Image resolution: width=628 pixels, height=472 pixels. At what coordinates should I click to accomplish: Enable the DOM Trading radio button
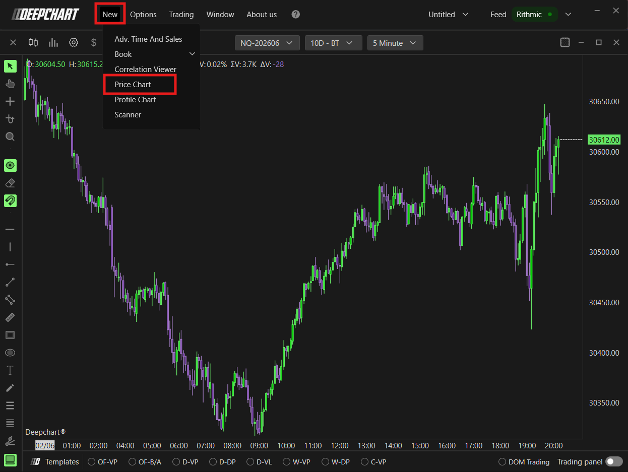pos(502,462)
